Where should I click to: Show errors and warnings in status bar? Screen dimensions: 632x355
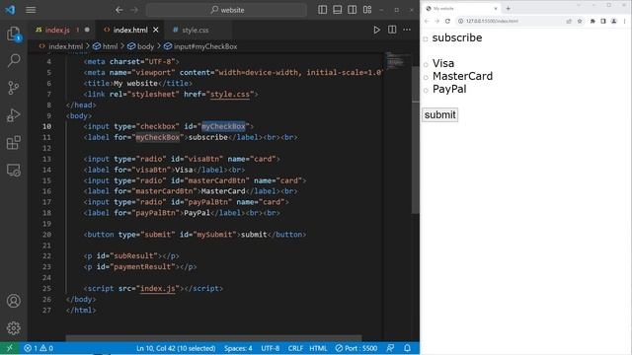[39, 348]
